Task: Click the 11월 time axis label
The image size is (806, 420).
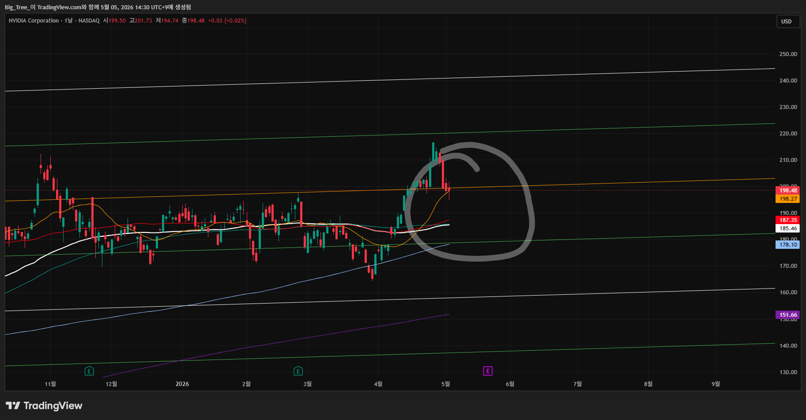Action: pos(50,384)
